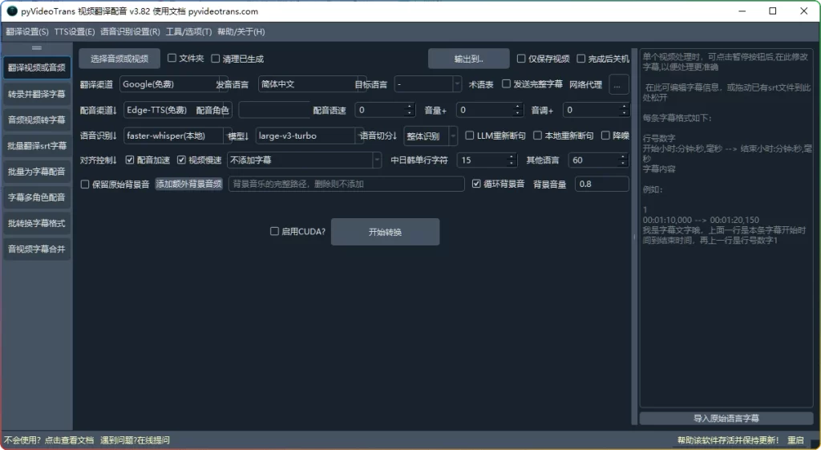Toggle the 保留原始背景音 checkbox
Screen dimensions: 821x450
coord(85,184)
